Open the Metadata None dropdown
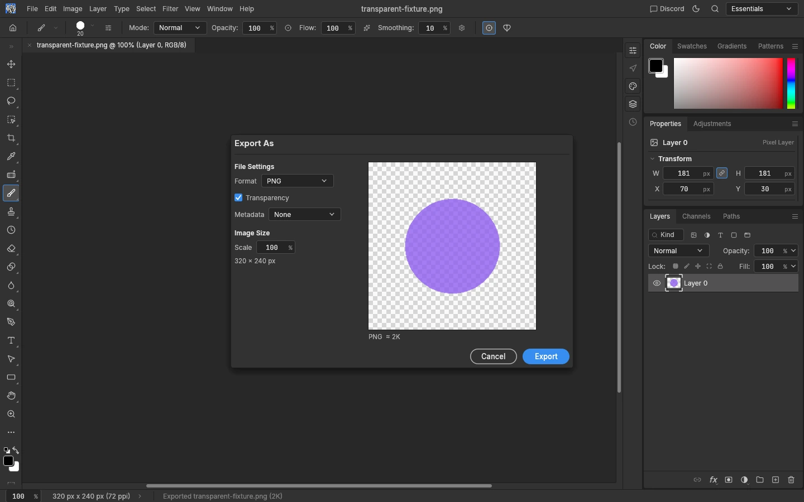Image resolution: width=804 pixels, height=502 pixels. click(x=304, y=214)
